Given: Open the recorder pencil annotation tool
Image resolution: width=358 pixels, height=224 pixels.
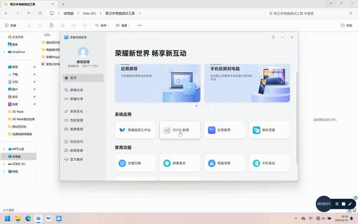Looking at the screenshot, I should click(x=350, y=204).
